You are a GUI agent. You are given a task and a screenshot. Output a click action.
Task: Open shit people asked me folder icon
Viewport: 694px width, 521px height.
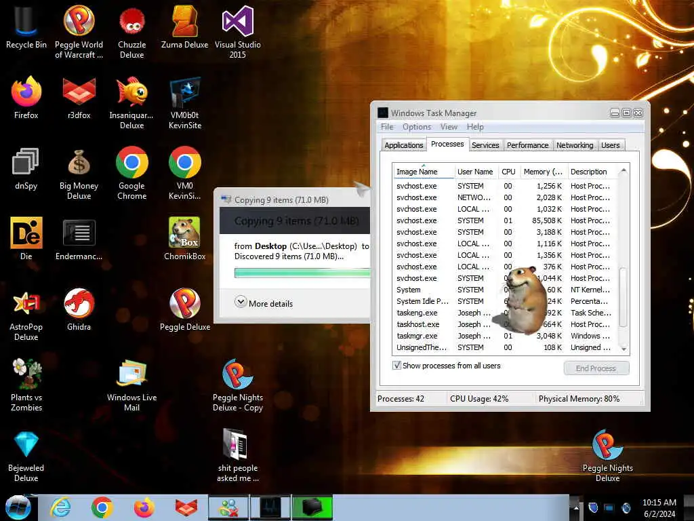[x=238, y=456]
